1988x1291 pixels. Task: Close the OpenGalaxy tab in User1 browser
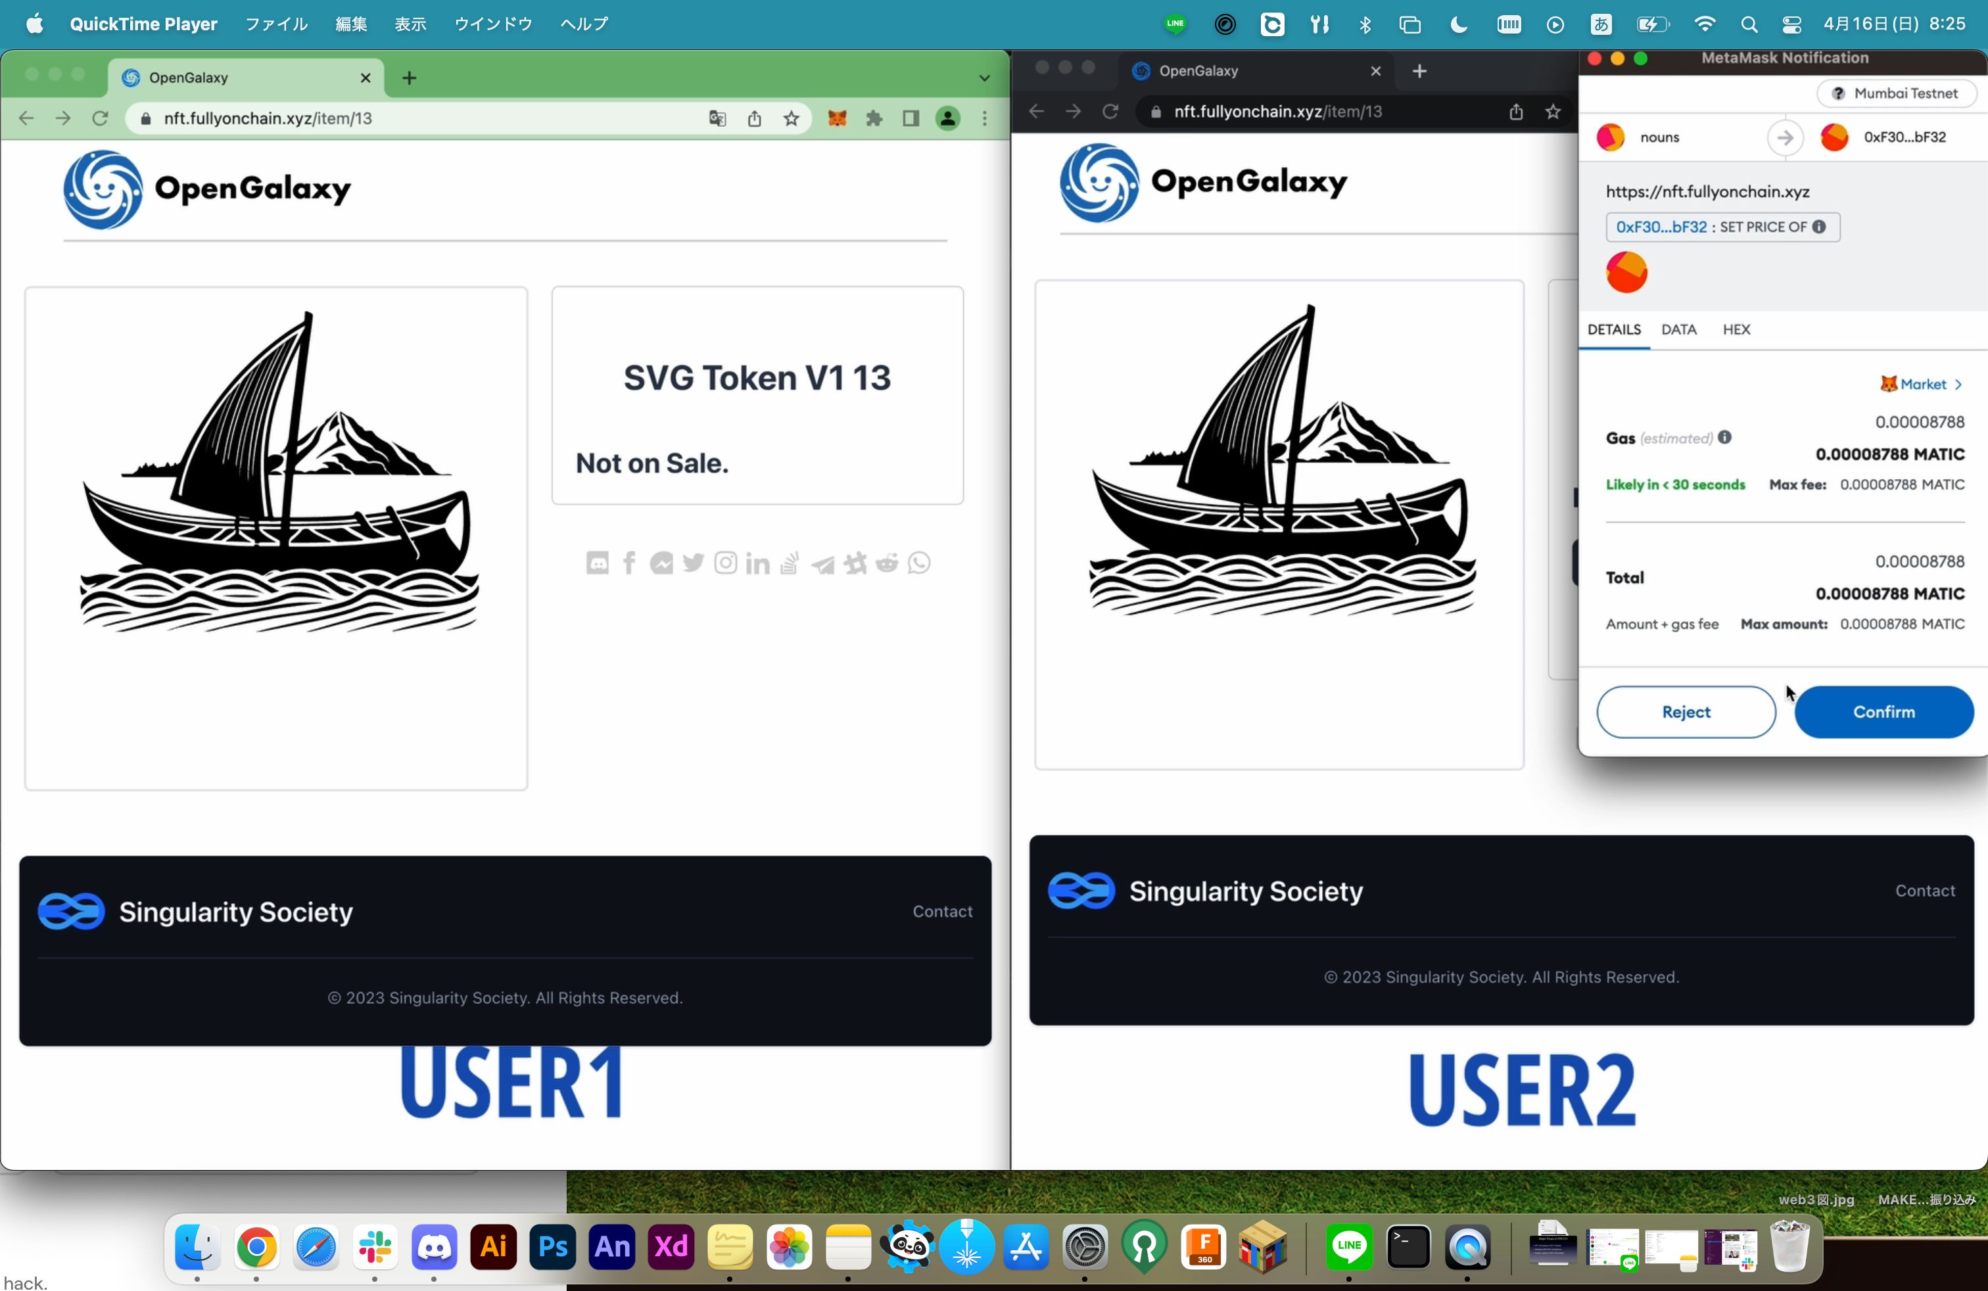(365, 78)
